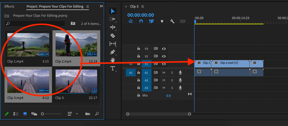Select the Pen tool

point(113,52)
